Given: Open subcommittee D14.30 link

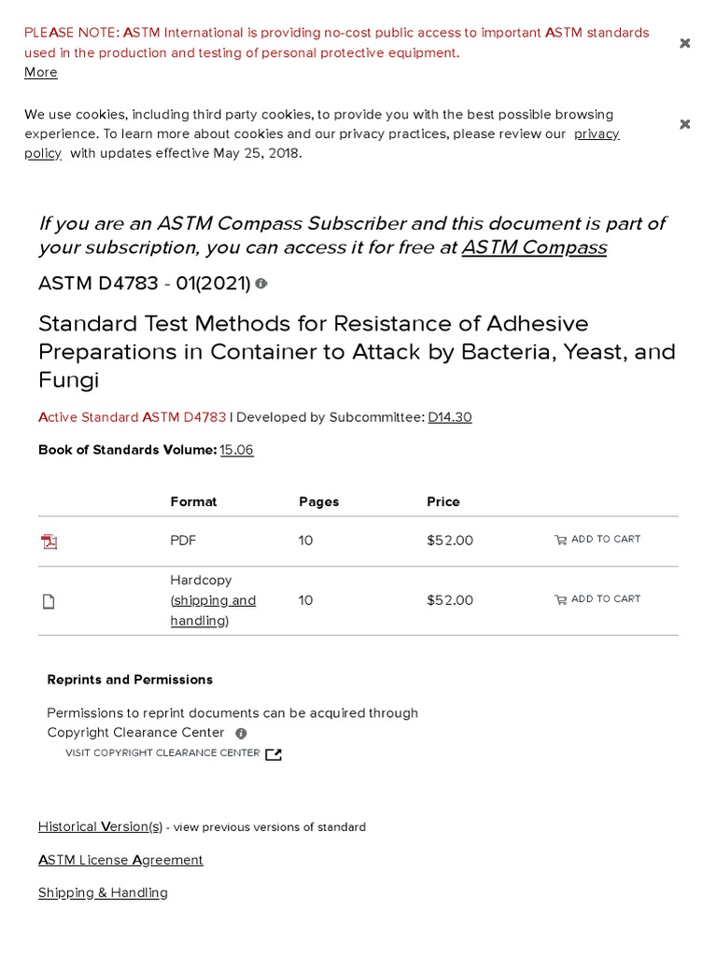Looking at the screenshot, I should pyautogui.click(x=450, y=417).
